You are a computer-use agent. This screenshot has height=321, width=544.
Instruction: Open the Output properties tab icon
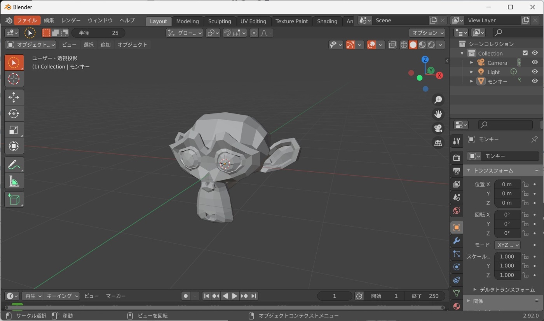(457, 171)
